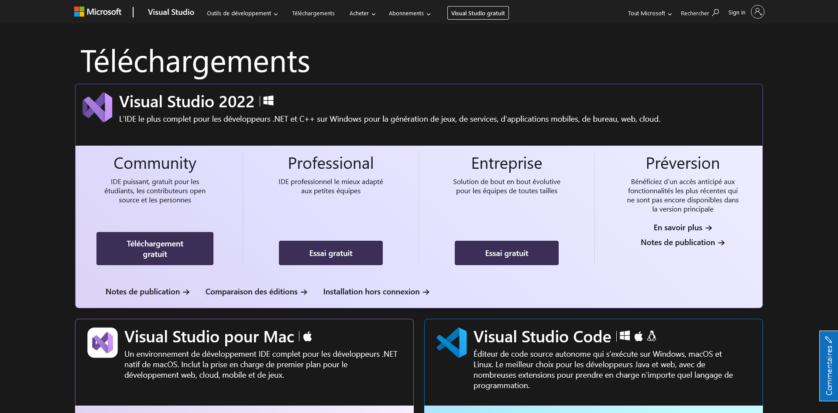Open Comparaison des éditions link
The height and width of the screenshot is (413, 838).
click(256, 292)
